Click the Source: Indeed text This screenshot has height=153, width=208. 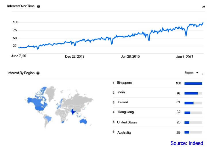point(187,143)
